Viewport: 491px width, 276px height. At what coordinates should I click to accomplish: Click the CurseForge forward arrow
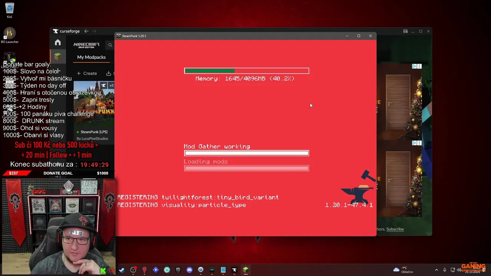(94, 31)
